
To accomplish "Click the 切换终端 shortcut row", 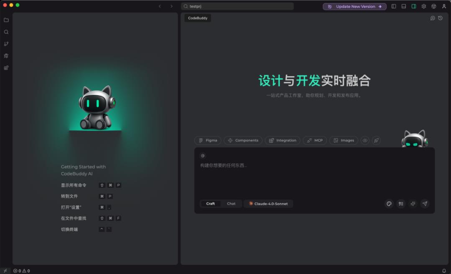I will [x=86, y=229].
